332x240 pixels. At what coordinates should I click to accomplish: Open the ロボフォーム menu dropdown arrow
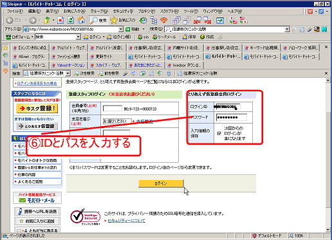[32, 37]
